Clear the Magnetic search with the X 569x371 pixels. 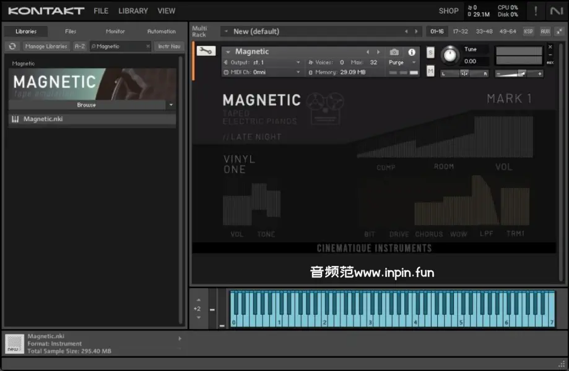coord(148,46)
